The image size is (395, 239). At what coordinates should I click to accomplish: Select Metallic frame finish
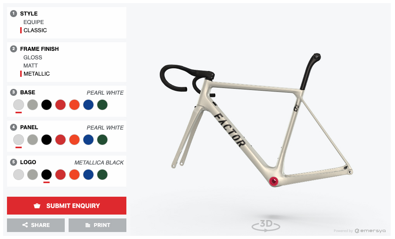[x=36, y=74]
